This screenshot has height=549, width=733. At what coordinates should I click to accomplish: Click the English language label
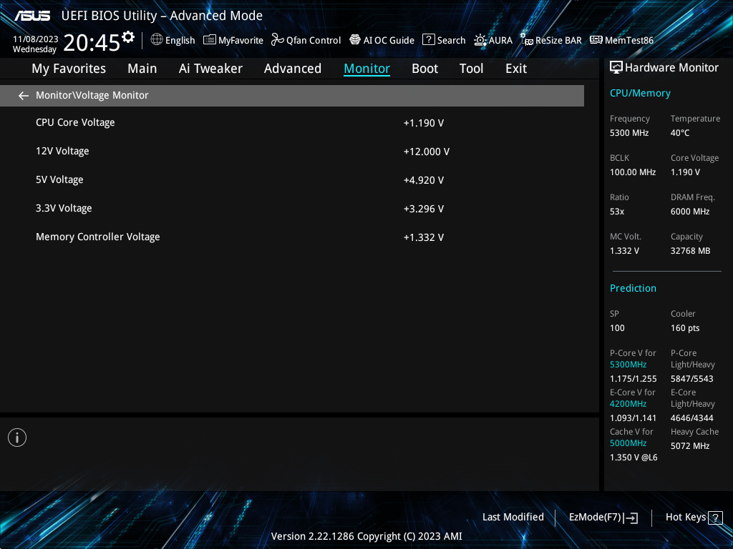[x=180, y=41]
